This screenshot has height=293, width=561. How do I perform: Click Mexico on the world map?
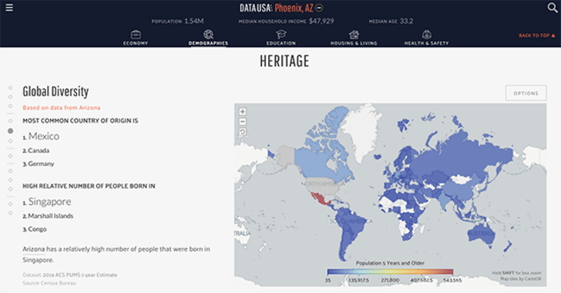coord(320,198)
